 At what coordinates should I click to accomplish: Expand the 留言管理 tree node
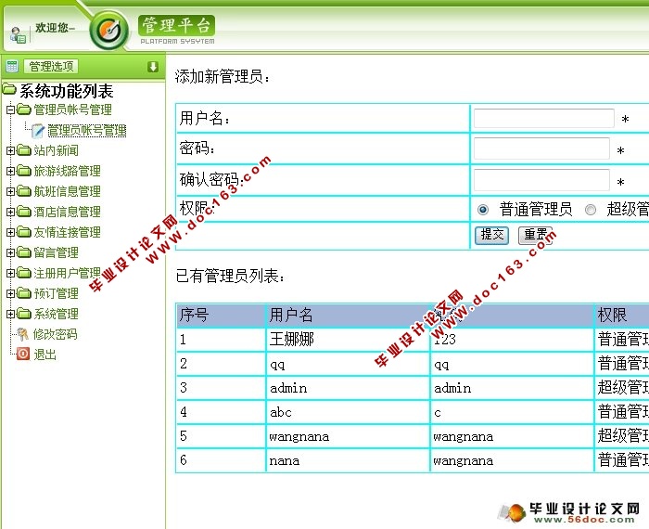(11, 252)
